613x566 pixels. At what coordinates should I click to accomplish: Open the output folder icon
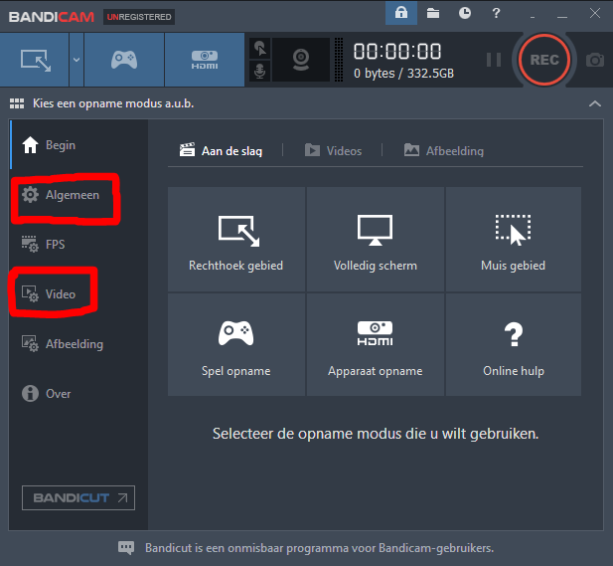click(x=433, y=13)
